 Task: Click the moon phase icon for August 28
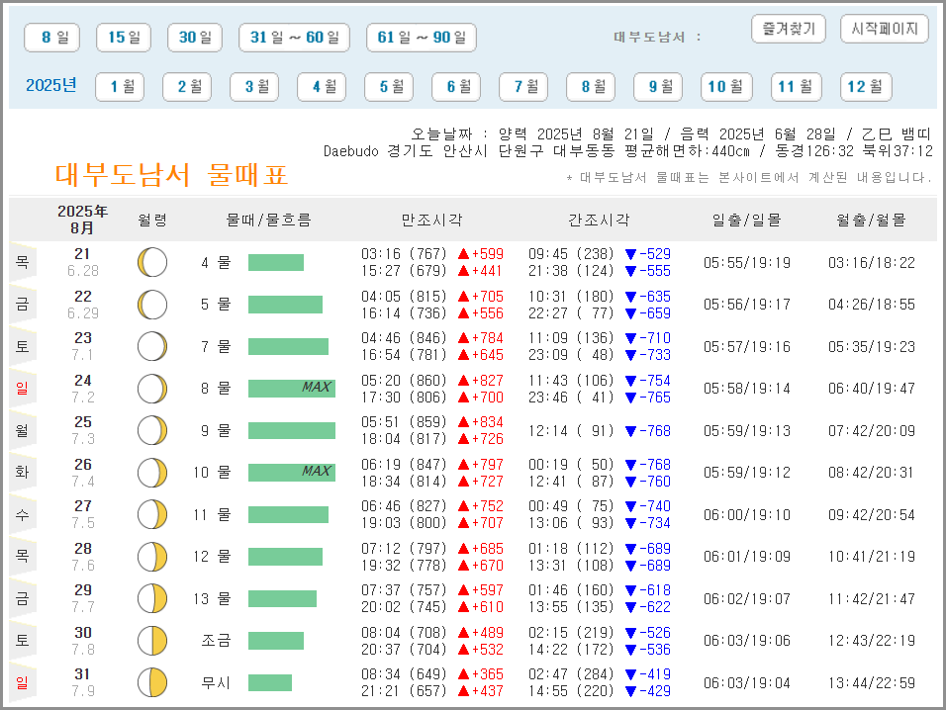coord(150,556)
